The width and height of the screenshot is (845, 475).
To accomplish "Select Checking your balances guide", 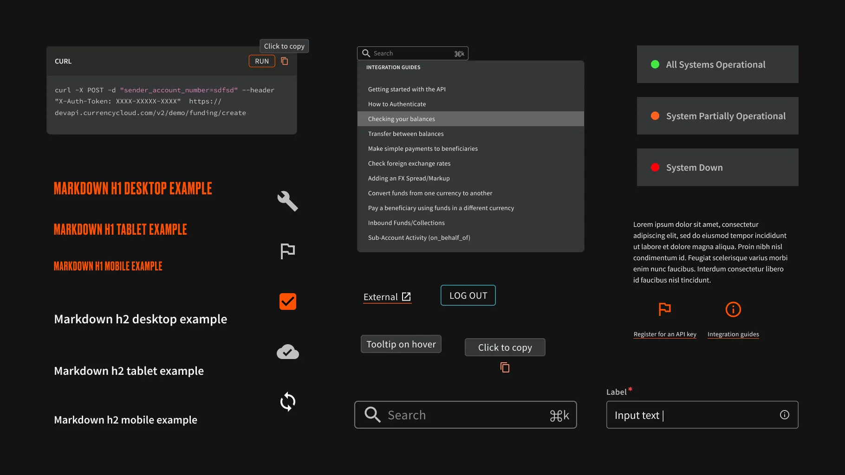I will pyautogui.click(x=471, y=119).
